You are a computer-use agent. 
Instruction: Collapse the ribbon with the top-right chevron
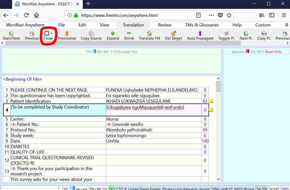click(286, 25)
